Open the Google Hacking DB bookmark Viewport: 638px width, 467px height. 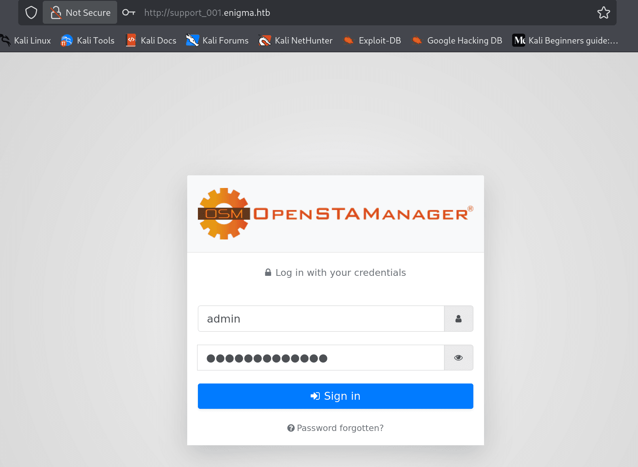[x=457, y=40]
